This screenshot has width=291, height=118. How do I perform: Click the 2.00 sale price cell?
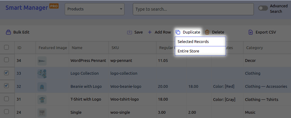pos(199,112)
